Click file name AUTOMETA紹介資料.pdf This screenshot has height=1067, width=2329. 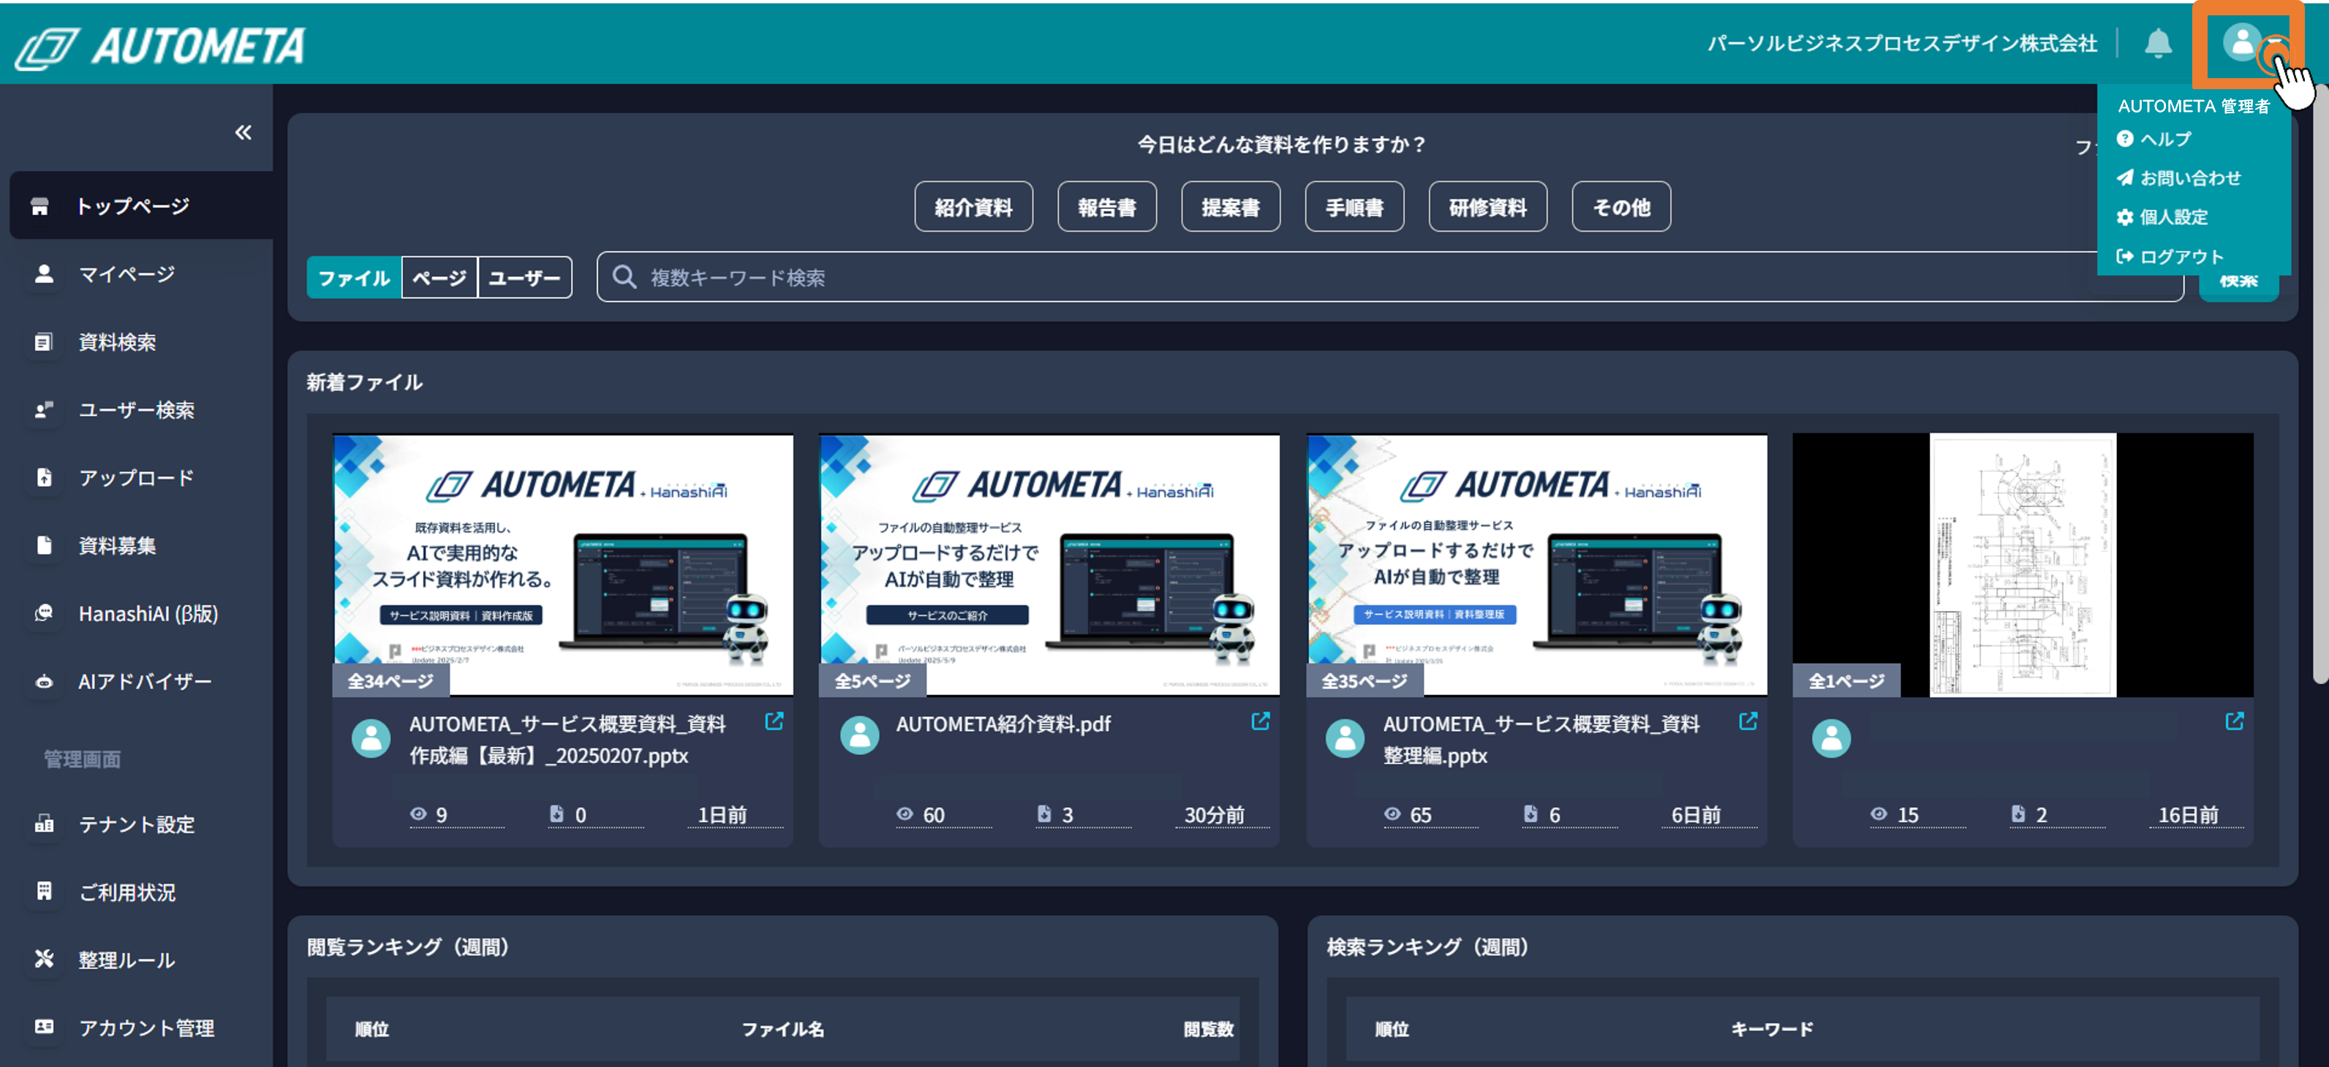(1003, 724)
